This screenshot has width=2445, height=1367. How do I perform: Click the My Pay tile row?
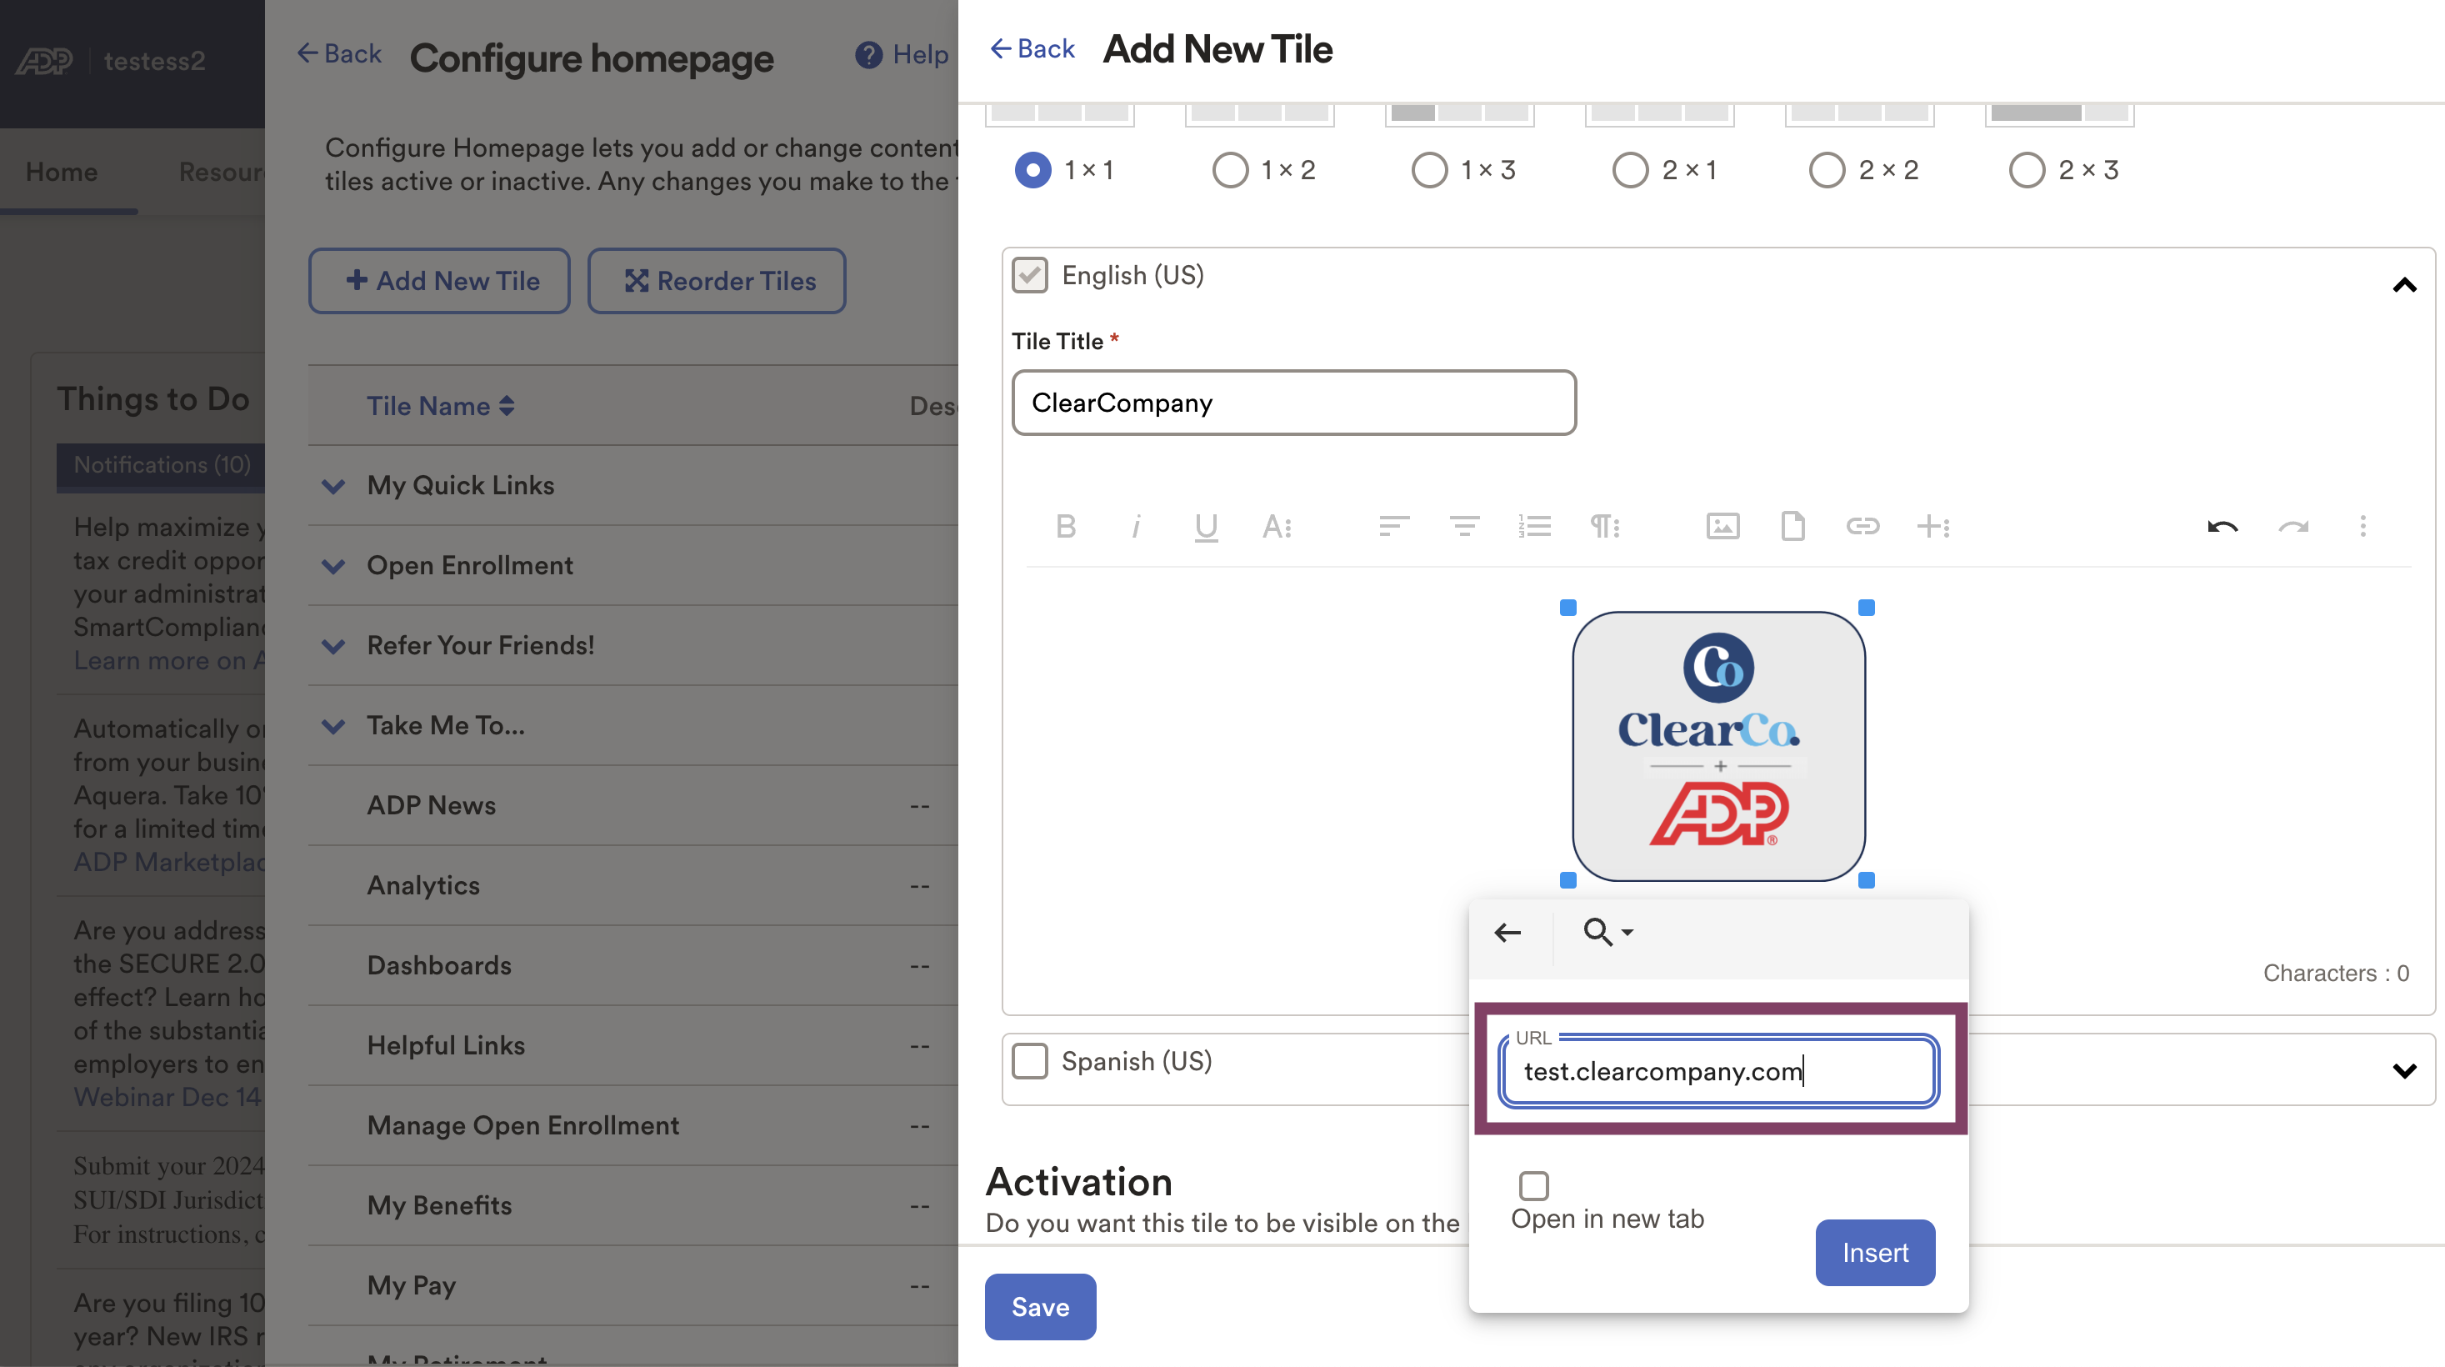pos(633,1285)
